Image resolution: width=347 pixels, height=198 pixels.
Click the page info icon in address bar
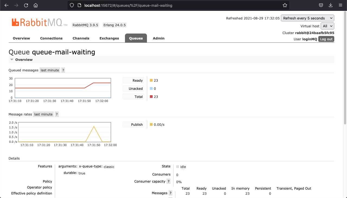[x=79, y=5]
